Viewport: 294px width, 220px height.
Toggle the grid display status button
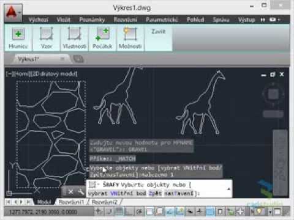[x=119, y=212]
